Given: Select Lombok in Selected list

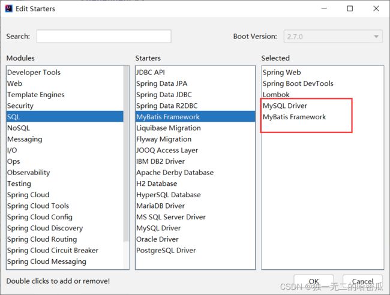Looking at the screenshot, I should tap(276, 95).
